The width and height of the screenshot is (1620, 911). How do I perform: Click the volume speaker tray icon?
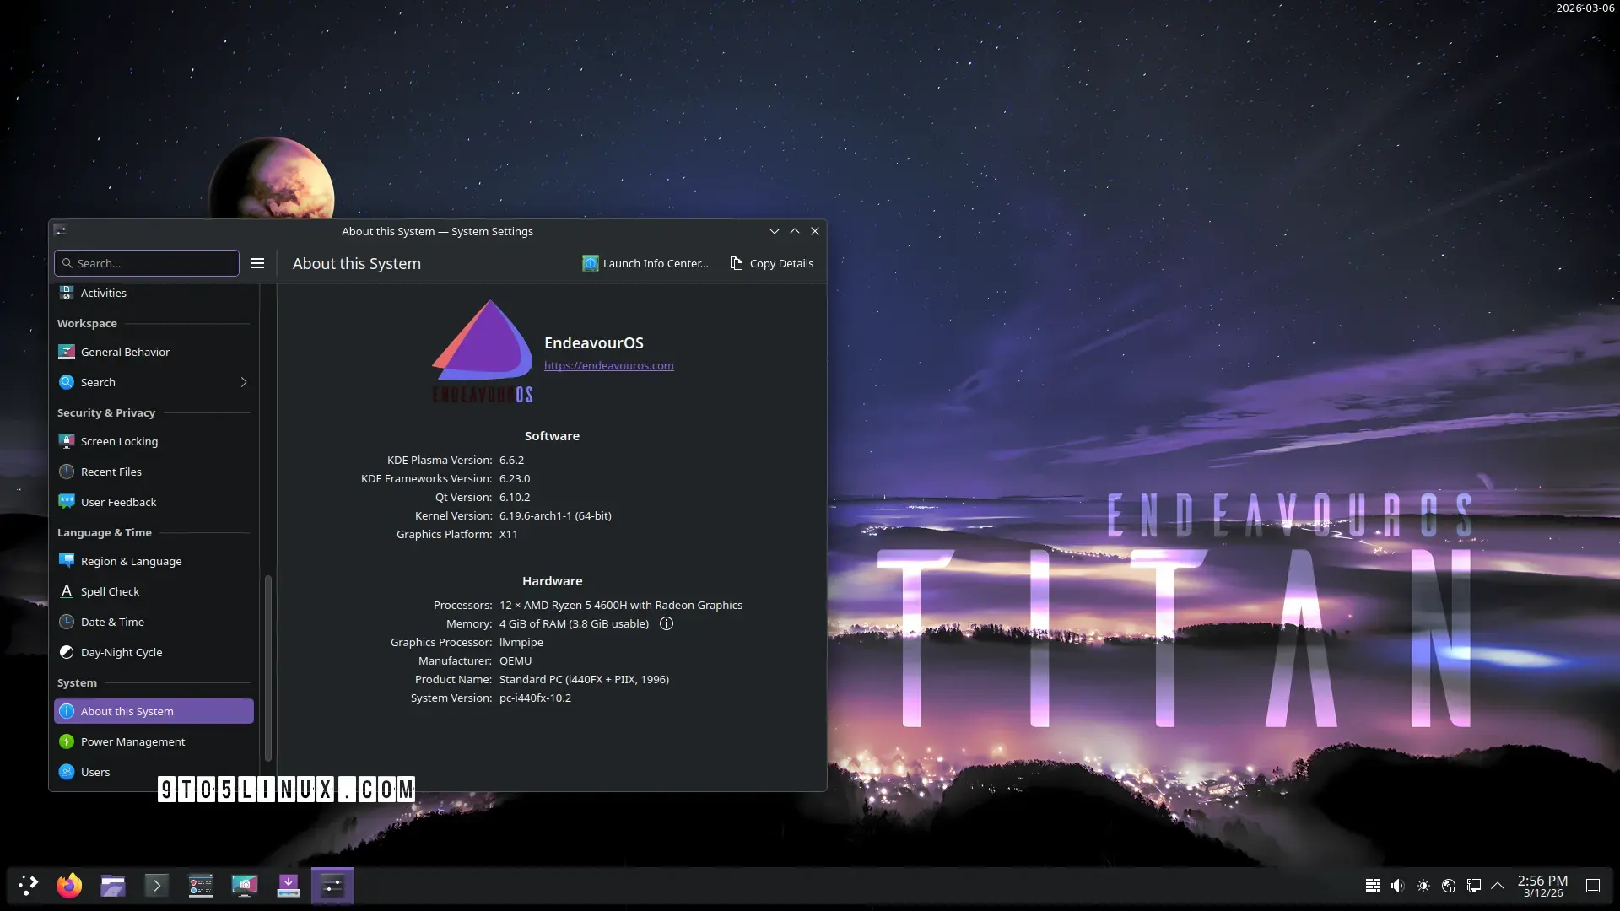pos(1397,885)
